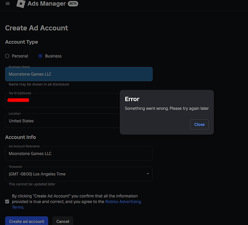
Task: Expand the Timezone dropdown arrow
Action: coord(147,174)
